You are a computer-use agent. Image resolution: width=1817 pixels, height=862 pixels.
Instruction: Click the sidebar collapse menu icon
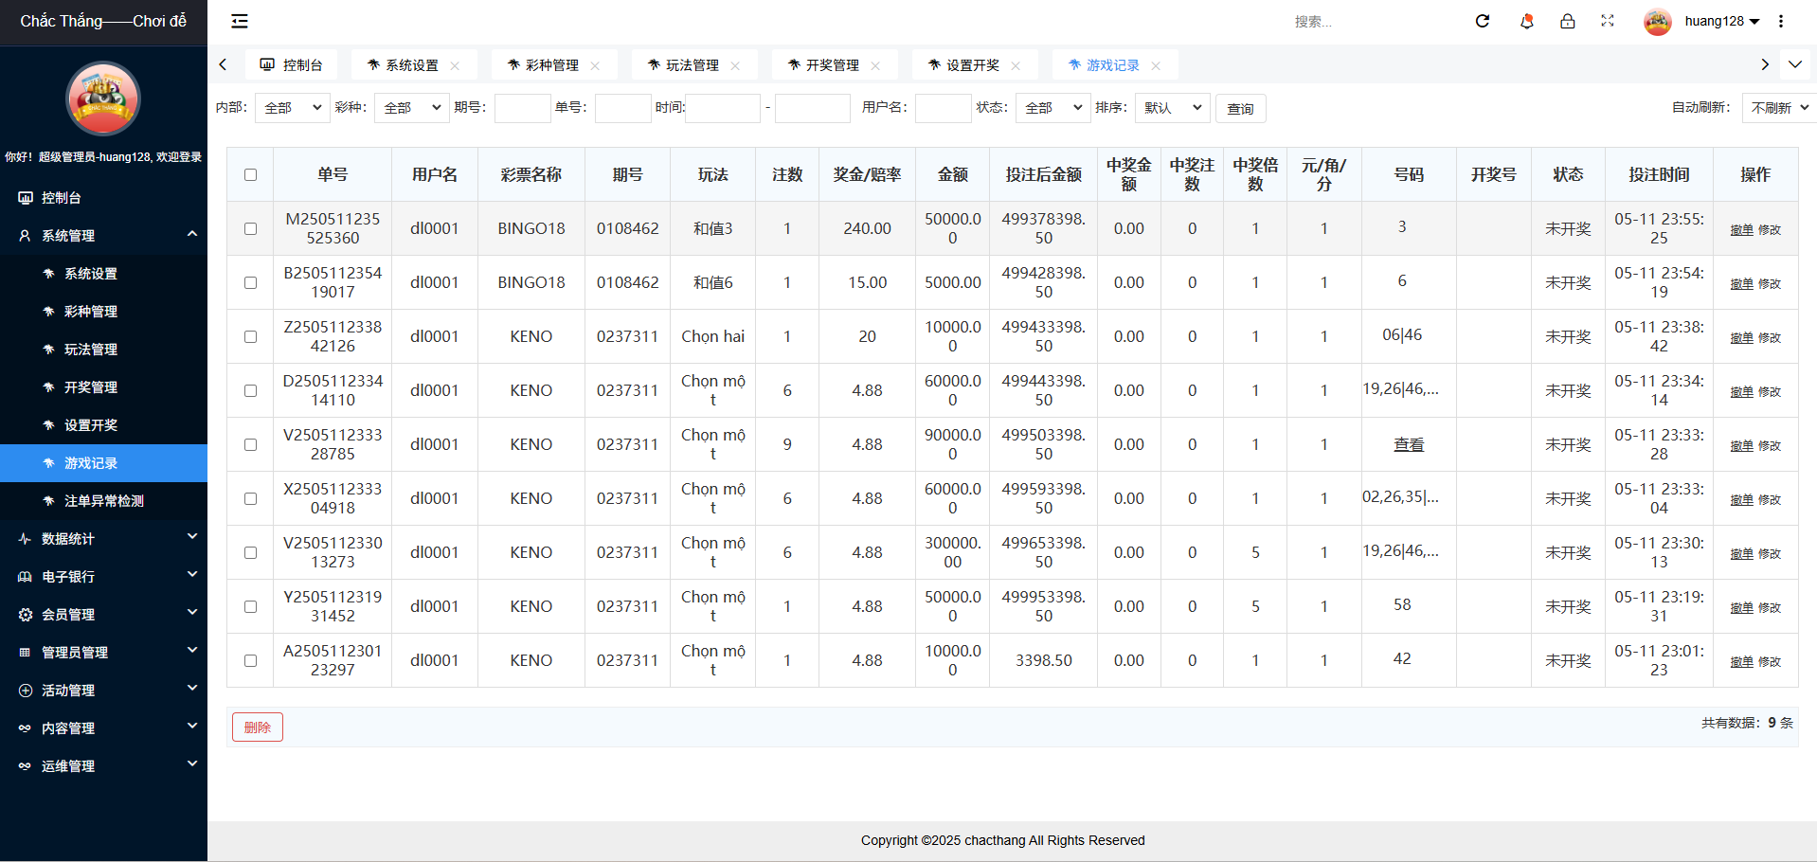pos(240,21)
